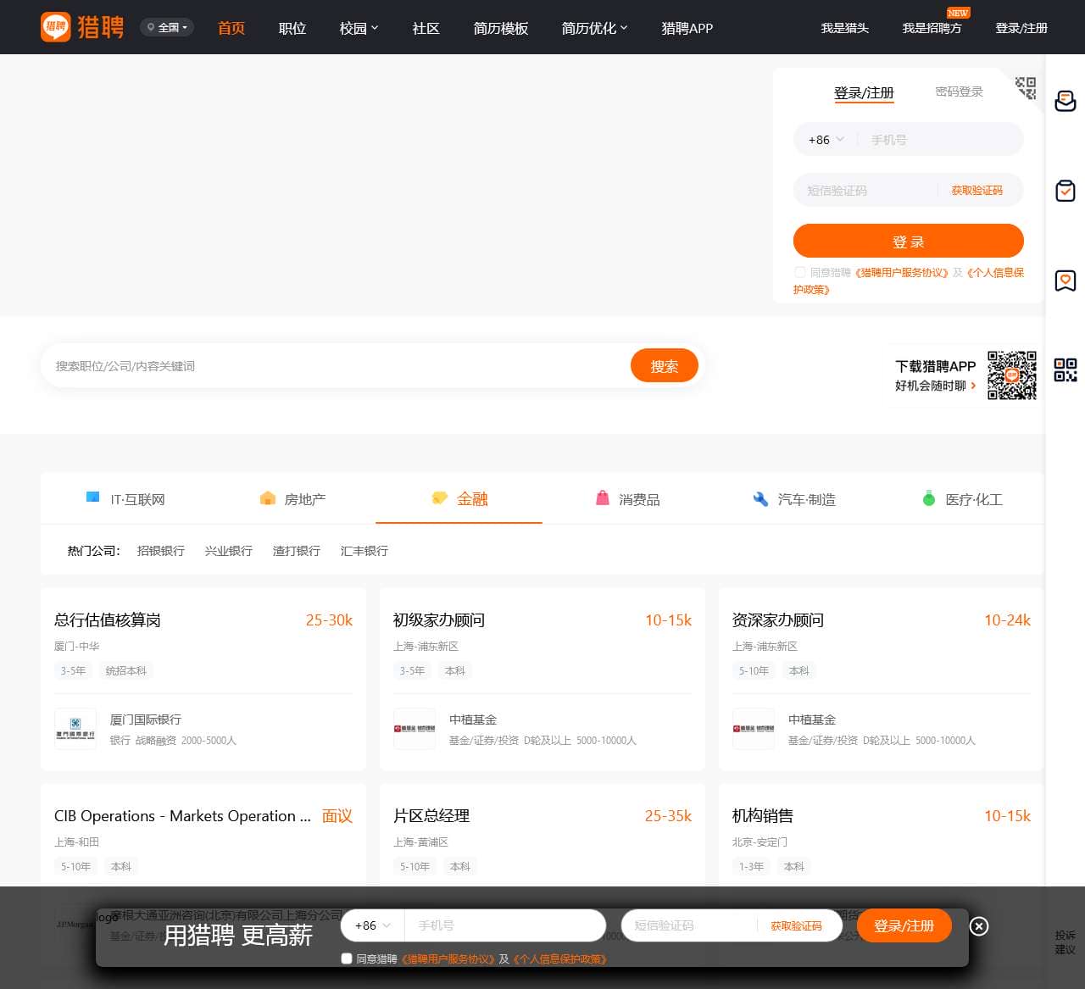This screenshot has width=1085, height=989.
Task: Switch to 密码登录 tab
Action: click(960, 92)
